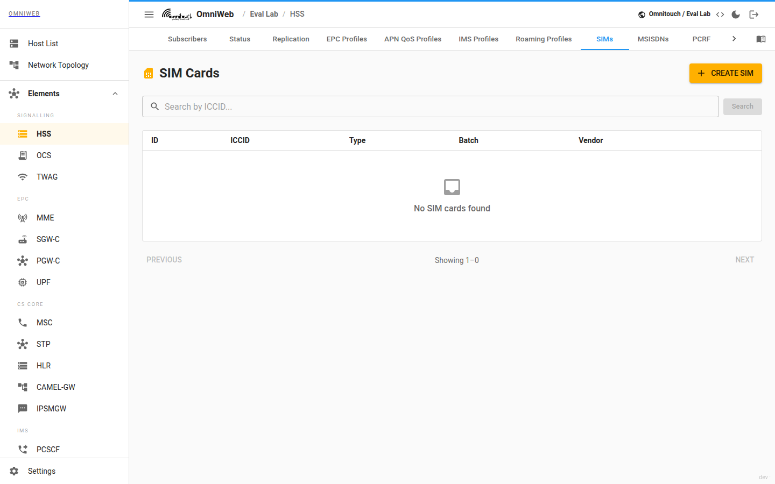Click the OMNIWEB link in sidebar
The height and width of the screenshot is (484, 775).
pyautogui.click(x=24, y=14)
